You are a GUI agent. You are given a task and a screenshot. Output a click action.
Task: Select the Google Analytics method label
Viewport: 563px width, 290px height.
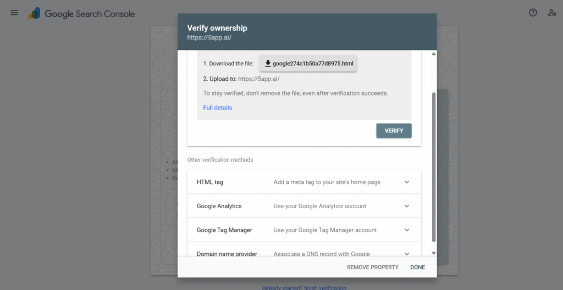tap(219, 206)
